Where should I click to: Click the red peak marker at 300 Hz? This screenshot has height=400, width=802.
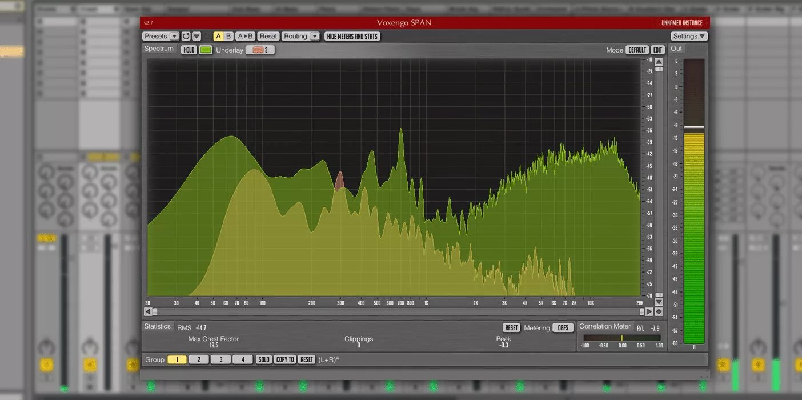[x=340, y=181]
